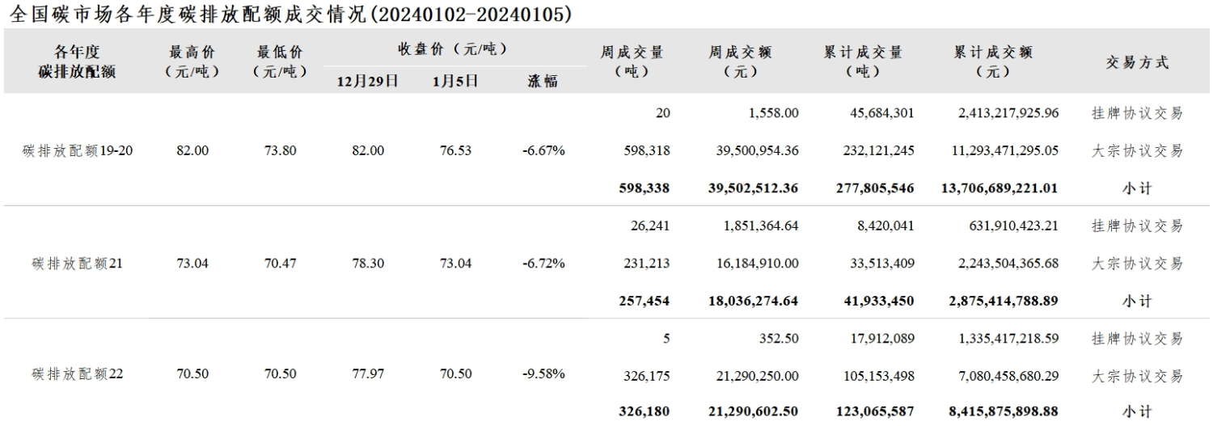Viewport: 1213px width, 426px height.
Task: Click the 累计成交量 column header
Action: pyautogui.click(x=863, y=61)
